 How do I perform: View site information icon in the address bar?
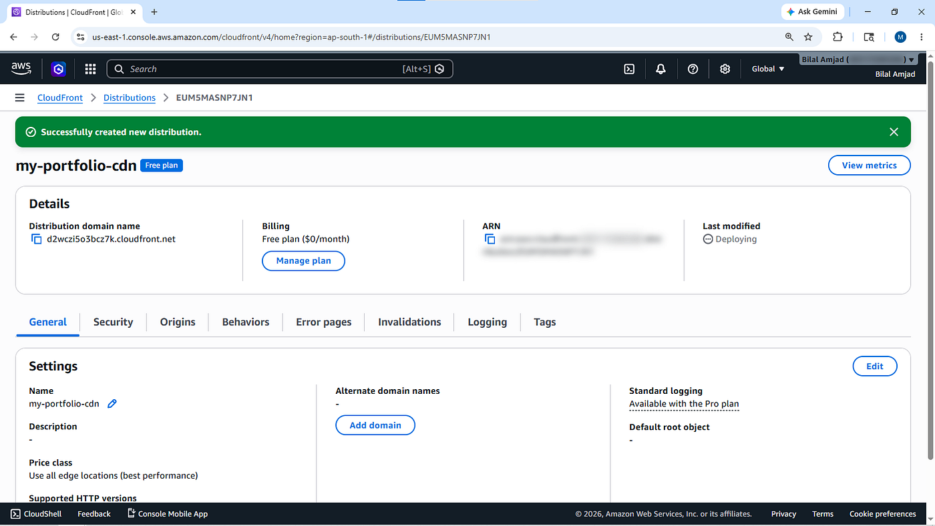point(80,37)
